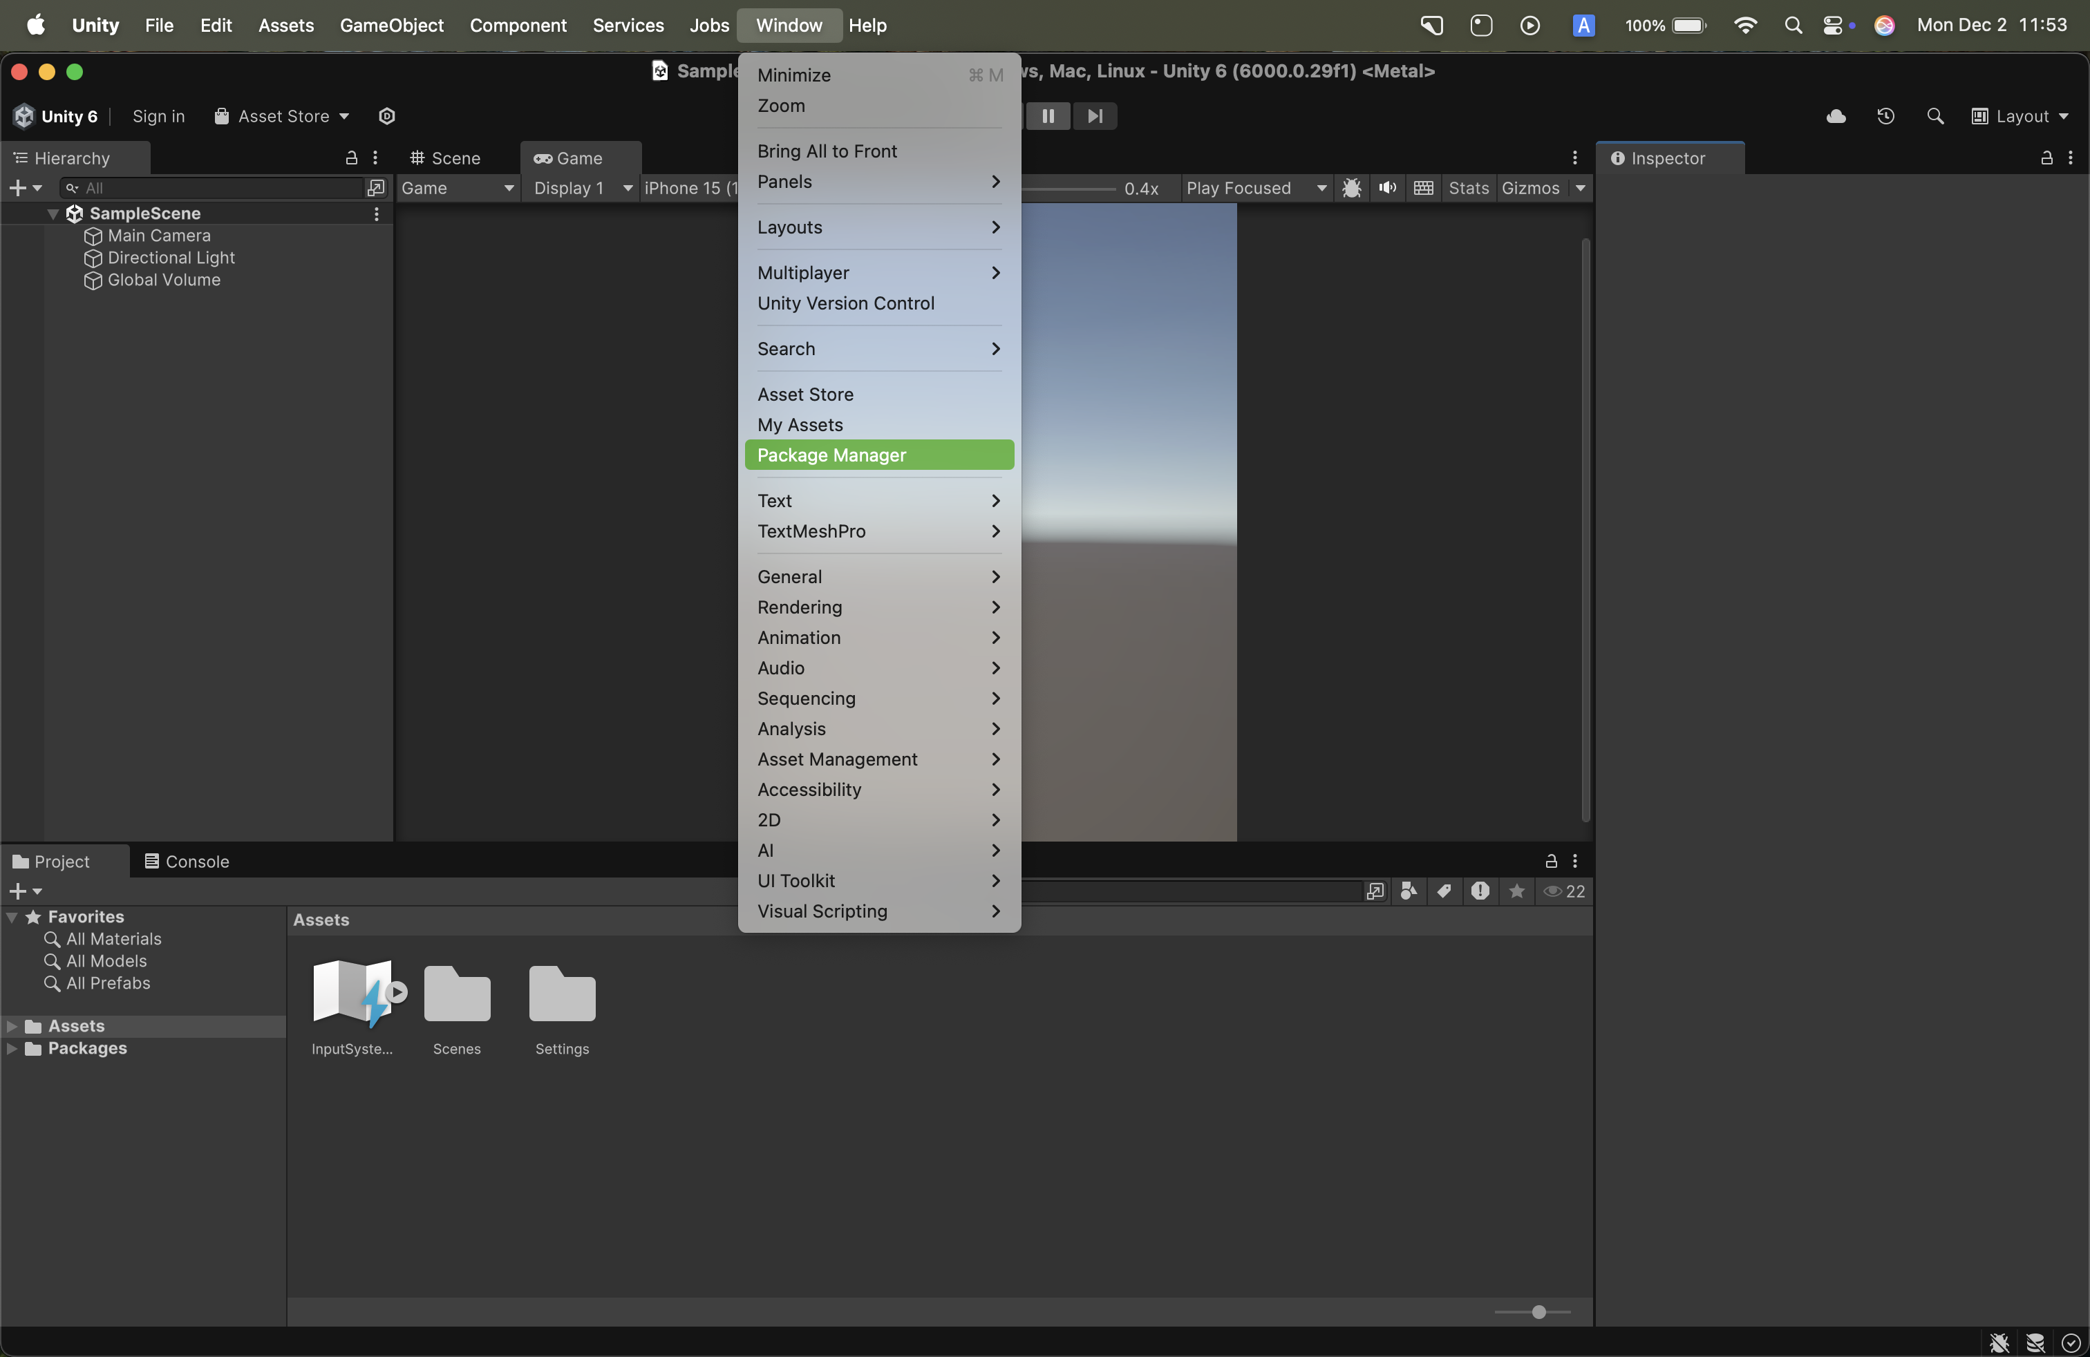Toggle the frame debugger bug icon
This screenshot has width=2090, height=1357.
click(x=1351, y=188)
